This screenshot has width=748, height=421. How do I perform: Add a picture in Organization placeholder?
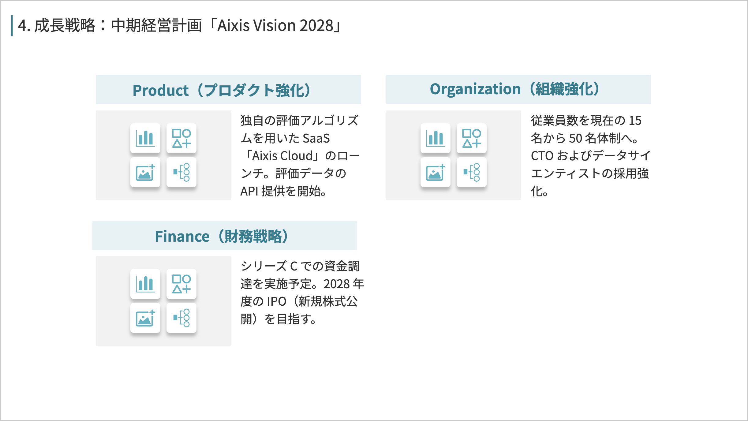click(435, 172)
